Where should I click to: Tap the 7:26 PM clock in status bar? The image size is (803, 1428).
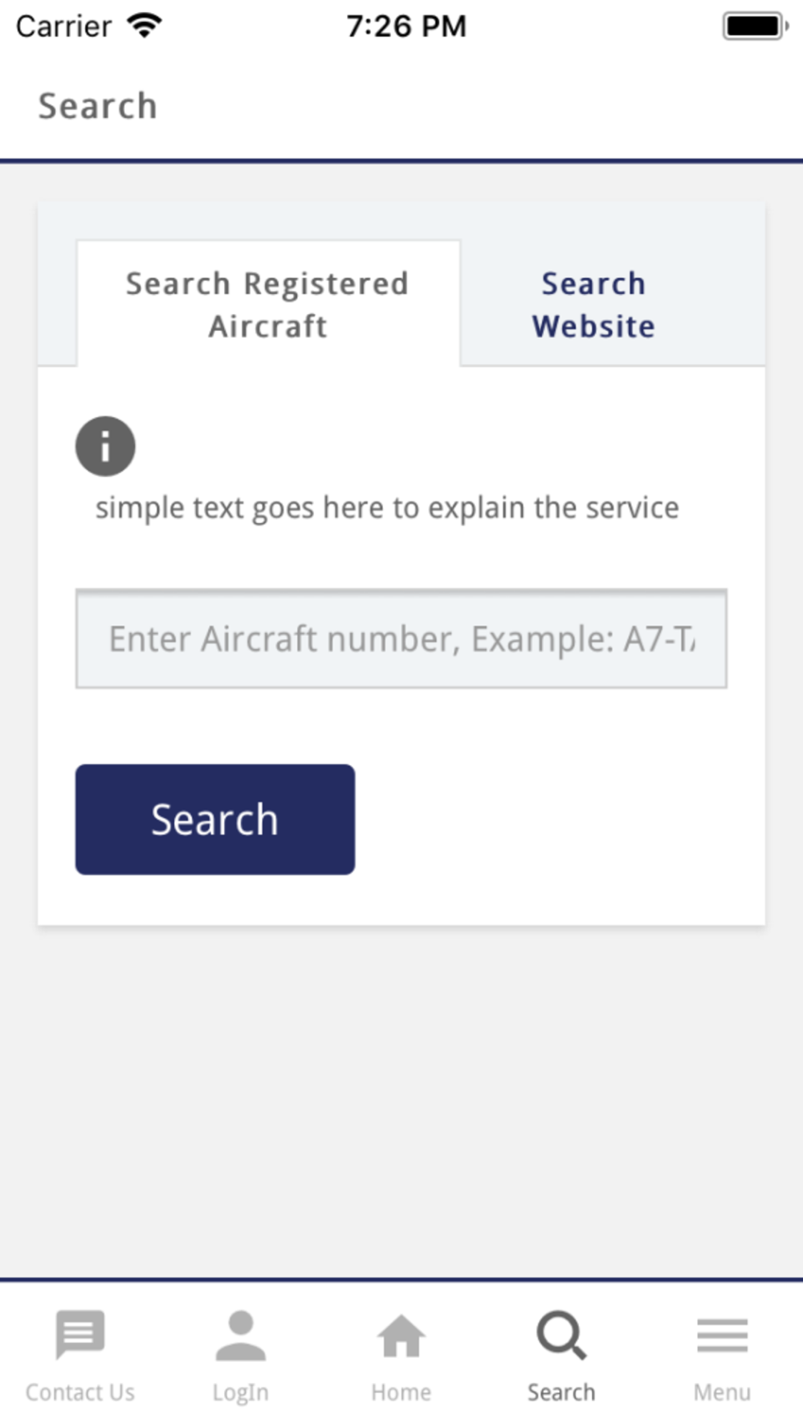pos(406,27)
